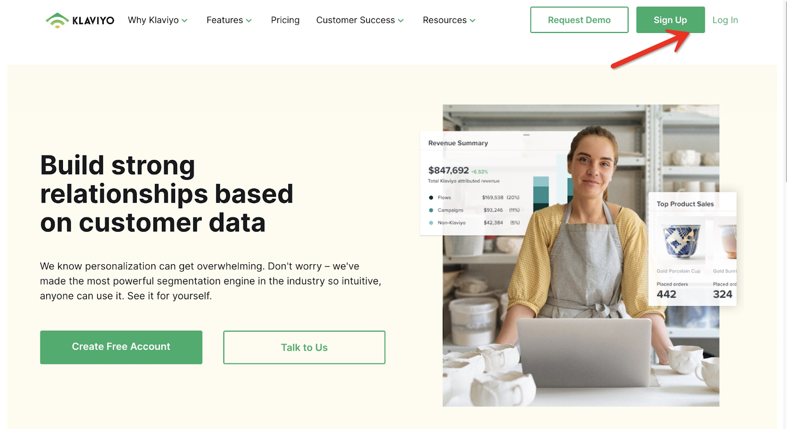Viewport: 787px width, 429px height.
Task: Select the Flows legend dot
Action: [x=431, y=198]
